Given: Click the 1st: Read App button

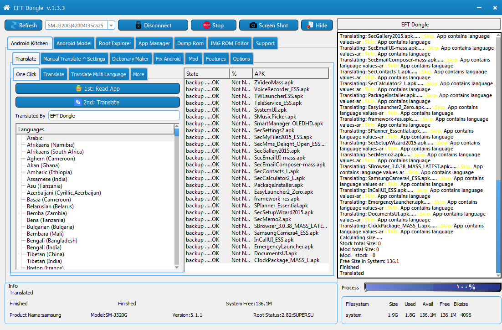Looking at the screenshot, I should 97,89.
